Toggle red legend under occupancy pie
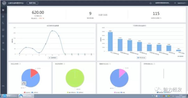This screenshot has height=98, width=188. pos(27,92)
